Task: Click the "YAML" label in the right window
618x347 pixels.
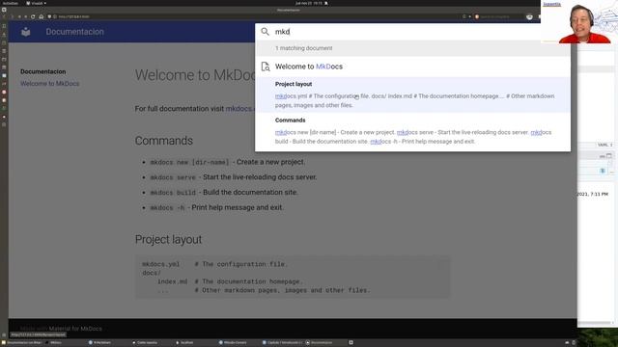Action: pos(603,145)
